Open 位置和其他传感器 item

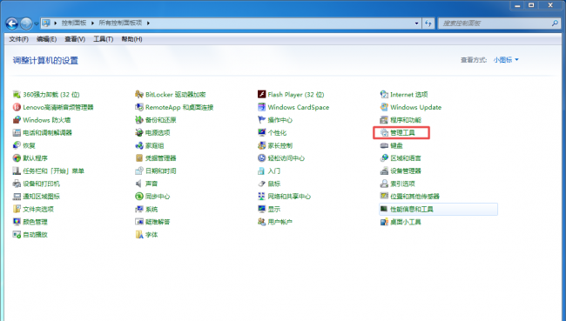point(410,197)
